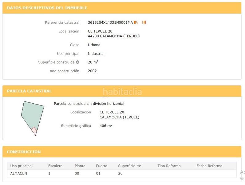Open the Superficie construida info icon
Image resolution: width=245 pixels, height=185 pixels.
(77, 62)
